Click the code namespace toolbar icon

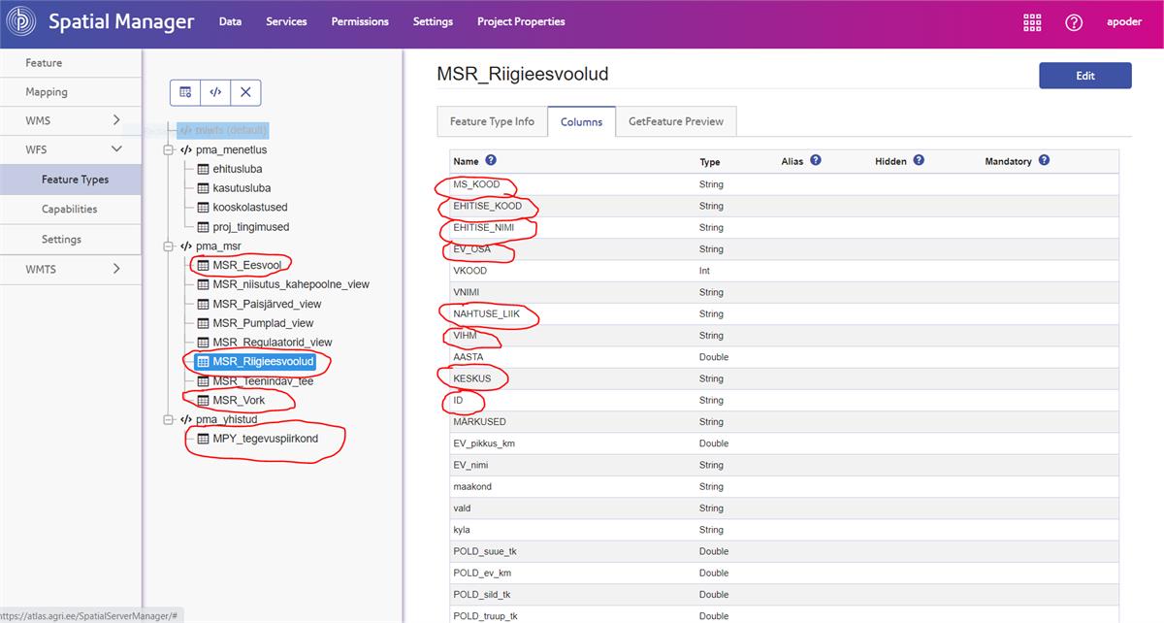click(215, 92)
